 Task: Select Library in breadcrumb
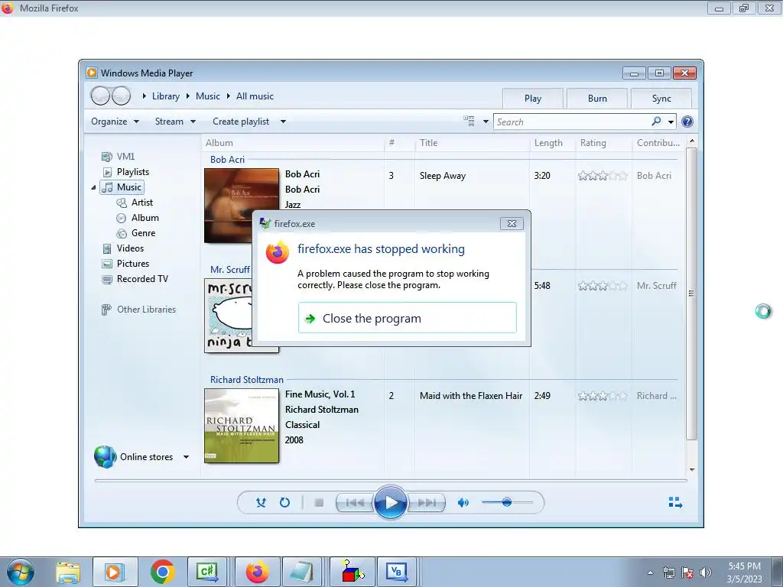[x=166, y=96]
